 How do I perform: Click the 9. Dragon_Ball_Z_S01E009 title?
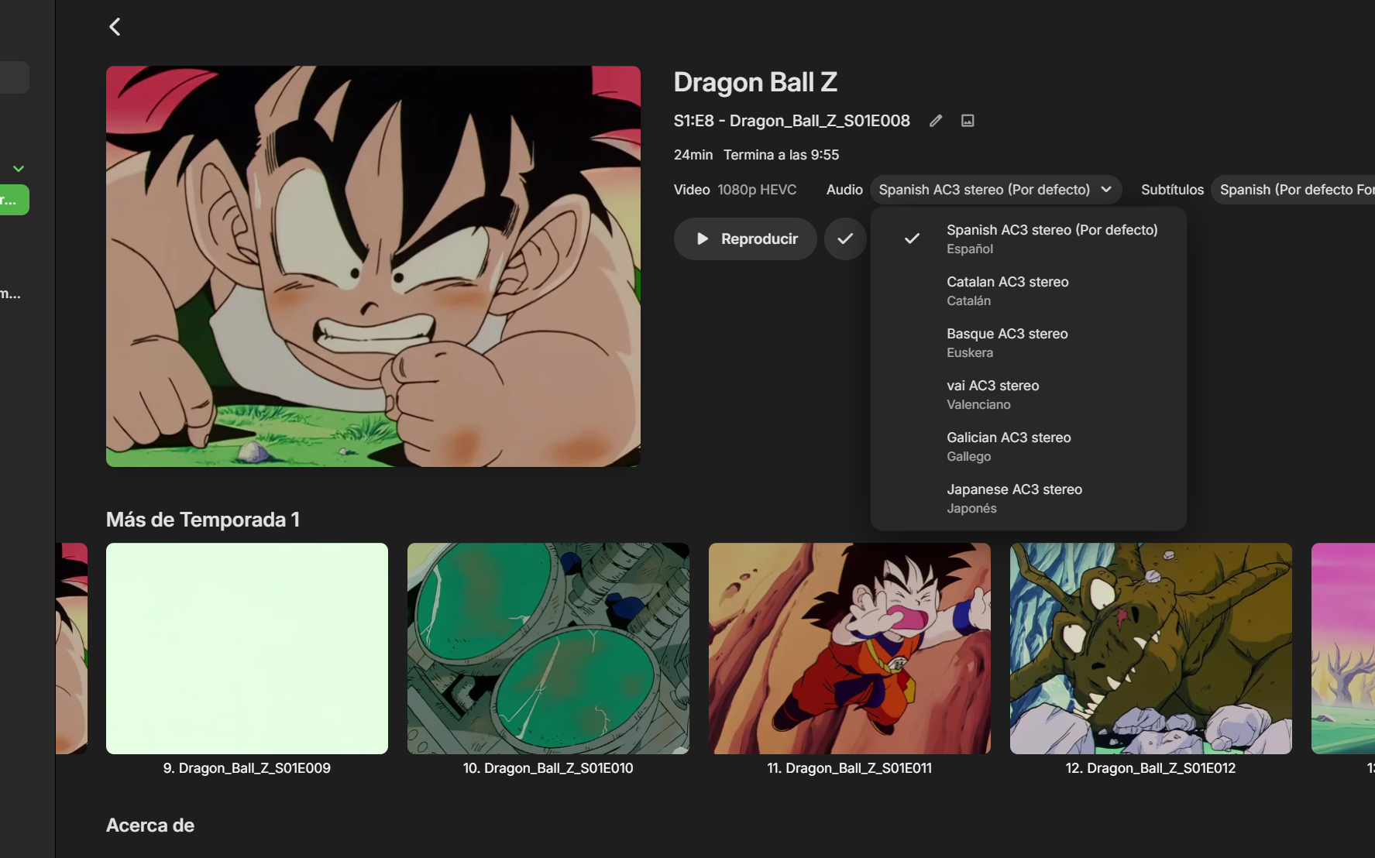click(247, 768)
